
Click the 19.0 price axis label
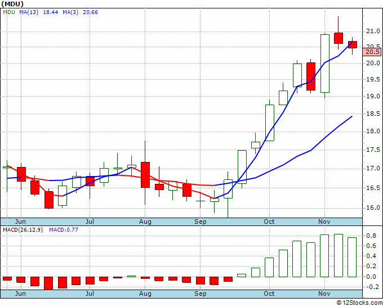point(373,96)
